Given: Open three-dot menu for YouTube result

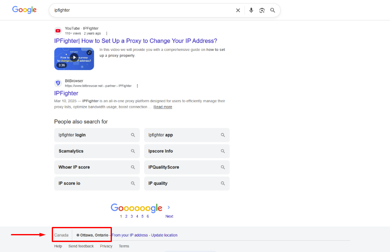Looking at the screenshot, I should tap(107, 33).
